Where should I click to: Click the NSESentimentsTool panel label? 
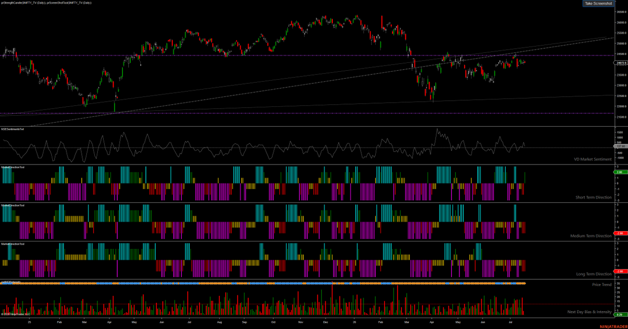click(x=13, y=128)
